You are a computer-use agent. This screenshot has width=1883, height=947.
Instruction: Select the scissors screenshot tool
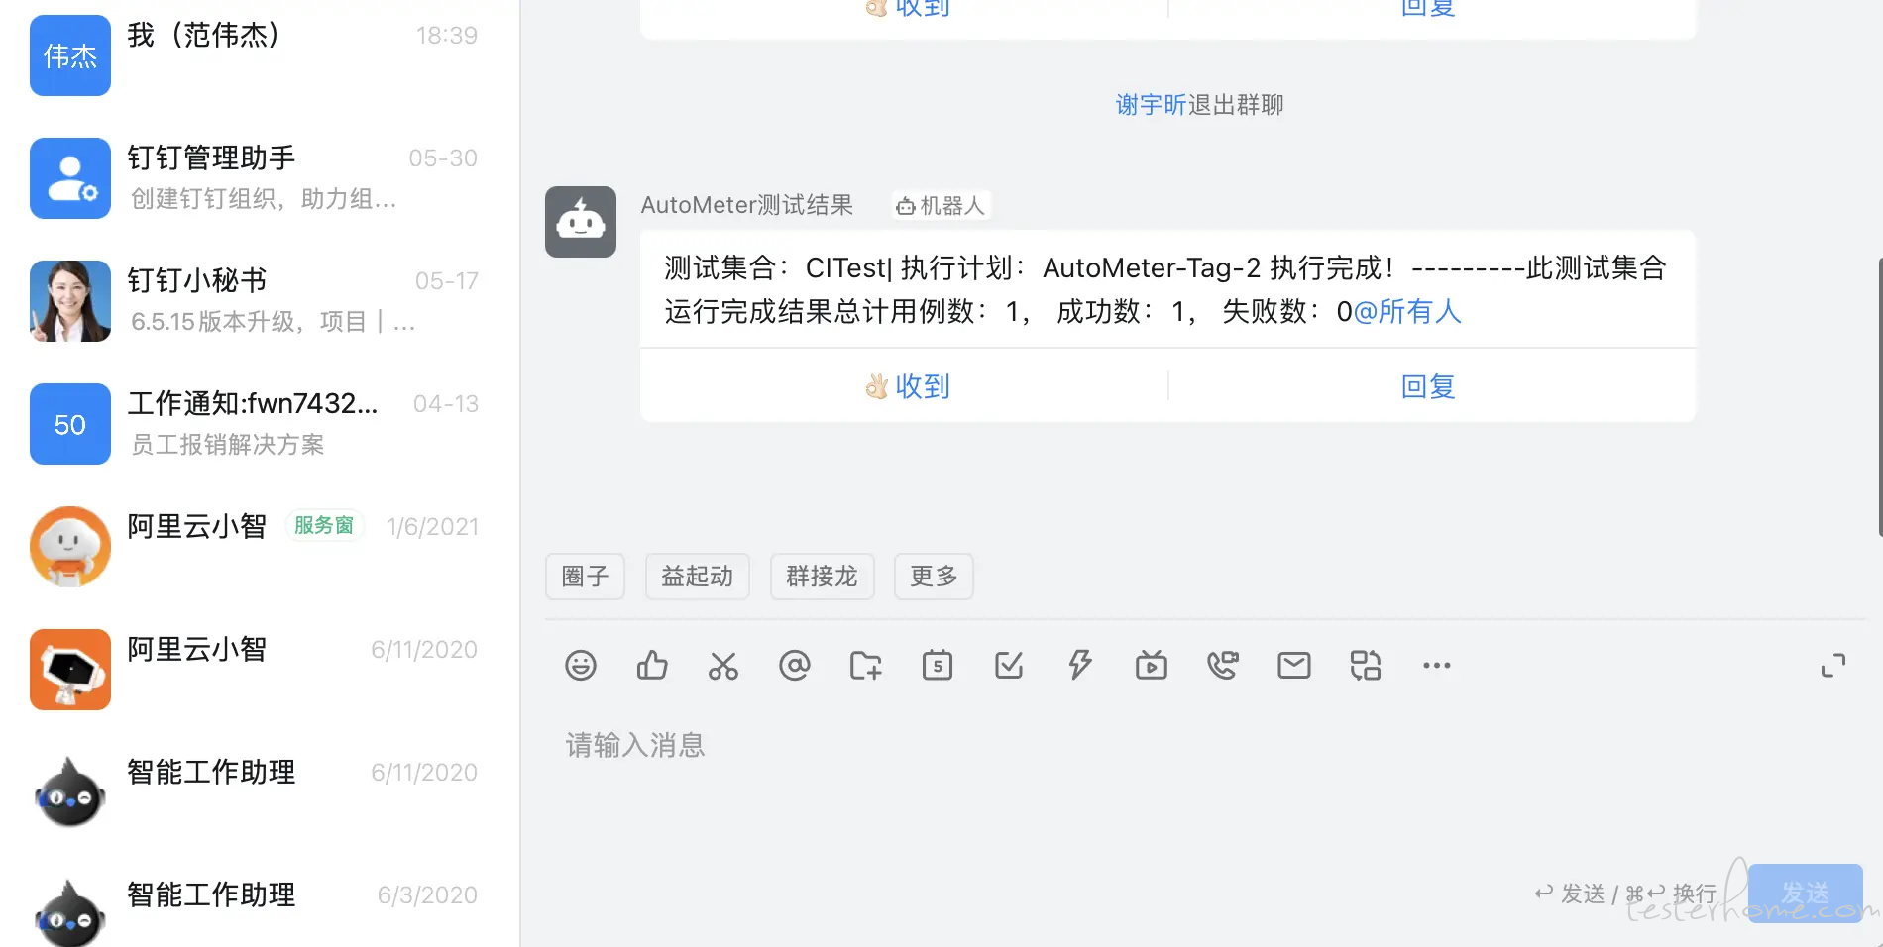[x=723, y=665]
